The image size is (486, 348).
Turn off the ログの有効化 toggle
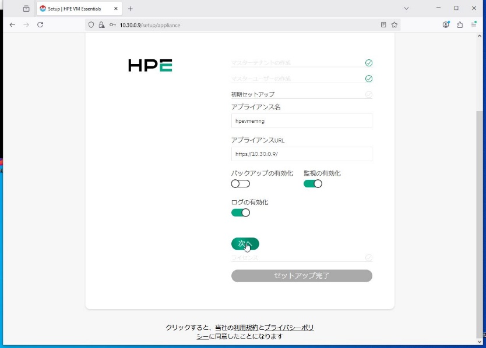pyautogui.click(x=240, y=212)
